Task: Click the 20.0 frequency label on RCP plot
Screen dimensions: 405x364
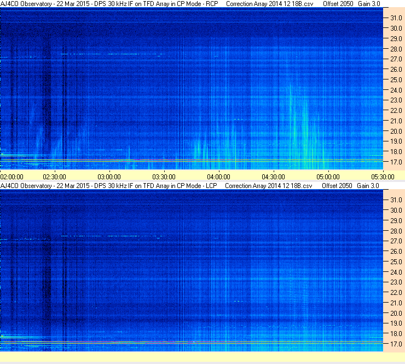Action: [x=396, y=132]
